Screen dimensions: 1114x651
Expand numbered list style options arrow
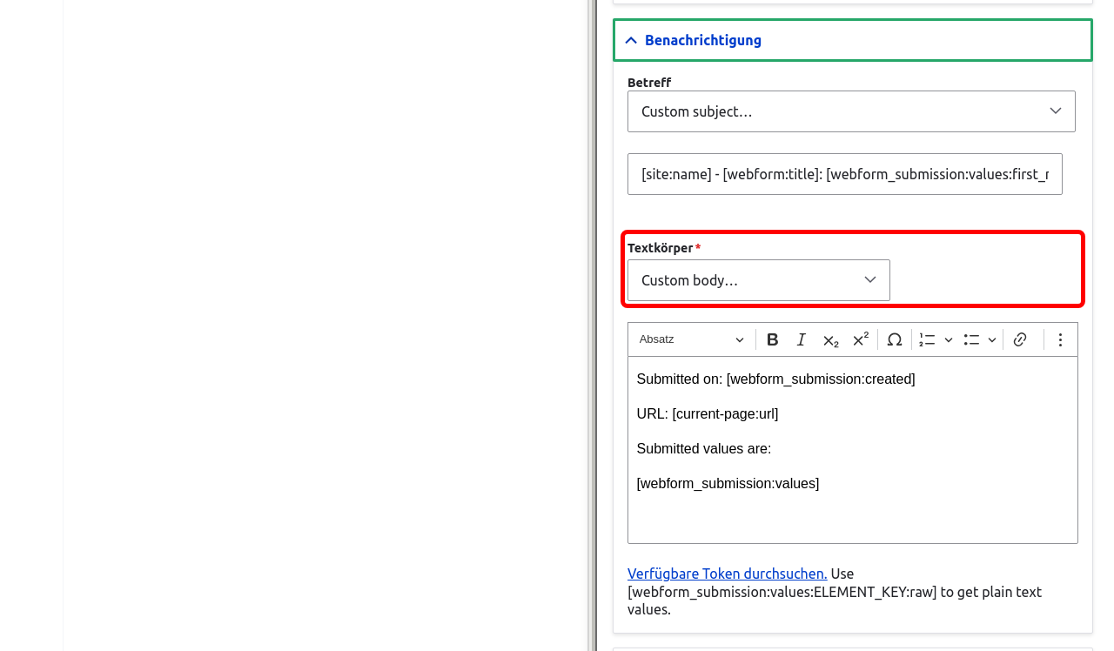click(949, 339)
